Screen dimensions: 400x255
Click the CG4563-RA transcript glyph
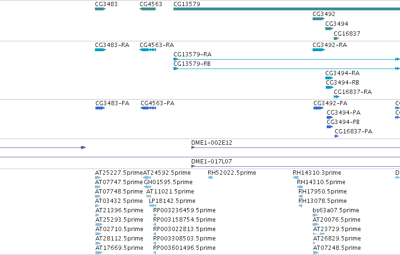(x=148, y=50)
